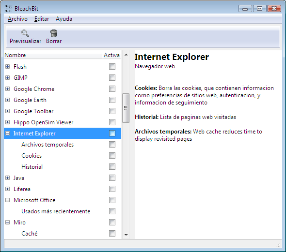The image size is (286, 252).
Task: Click the scrollbar down arrow
Action: point(126,235)
